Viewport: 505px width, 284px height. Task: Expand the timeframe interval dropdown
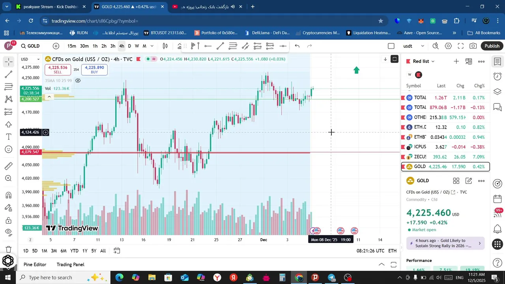(x=152, y=46)
